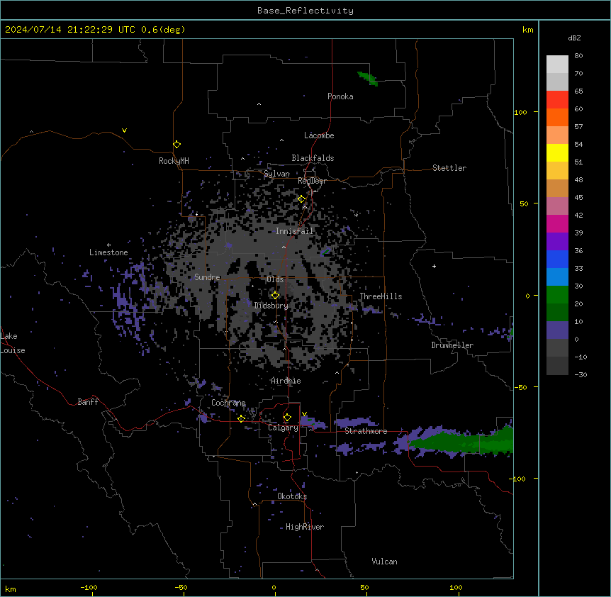Screen dimensions: 611x597
Task: Pick the magenta 39-42 dBZ legend swatch
Action: pos(557,223)
